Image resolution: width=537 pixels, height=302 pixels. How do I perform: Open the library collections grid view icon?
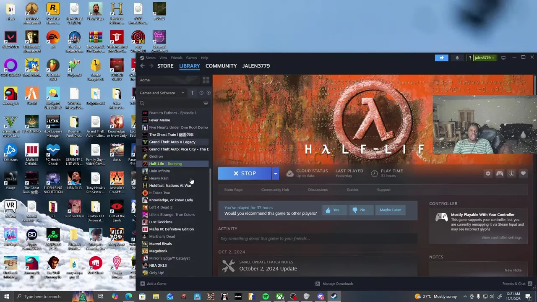(206, 80)
